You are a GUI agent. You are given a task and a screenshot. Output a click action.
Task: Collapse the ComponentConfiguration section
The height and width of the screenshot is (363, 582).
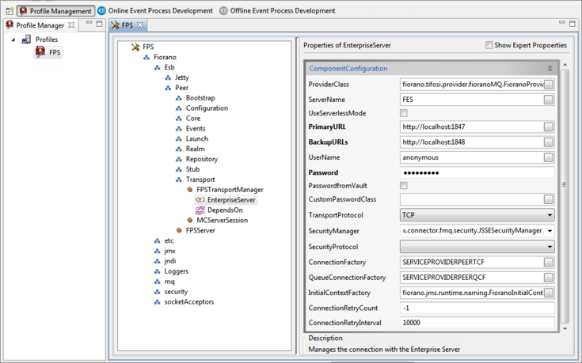(550, 68)
